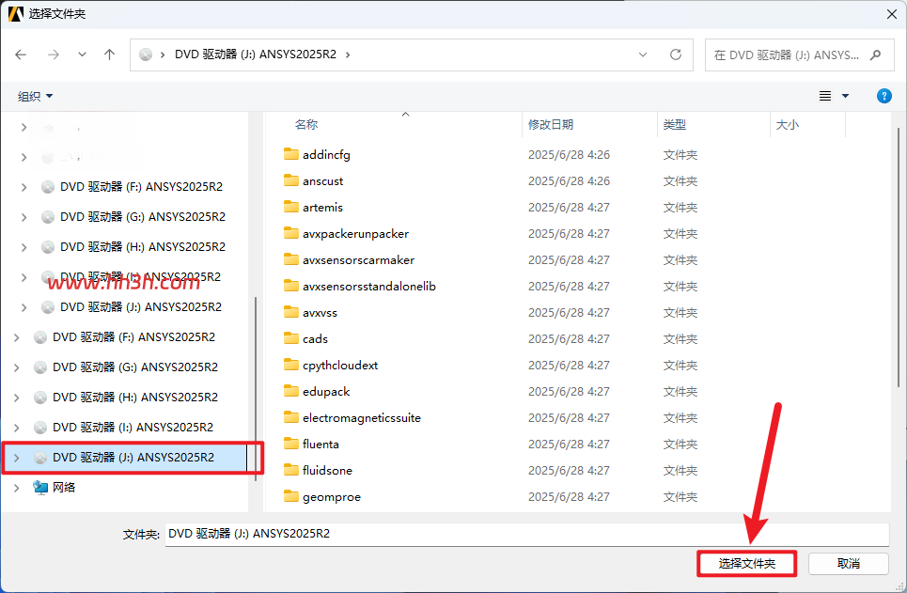Select the avxpackerunpacker folder icon
Image resolution: width=907 pixels, height=593 pixels.
pyautogui.click(x=291, y=233)
